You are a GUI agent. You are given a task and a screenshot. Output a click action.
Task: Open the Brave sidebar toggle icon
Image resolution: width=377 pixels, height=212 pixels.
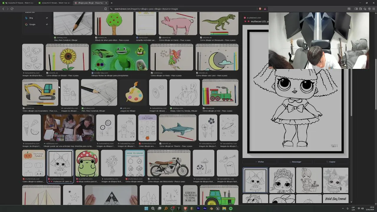click(356, 9)
